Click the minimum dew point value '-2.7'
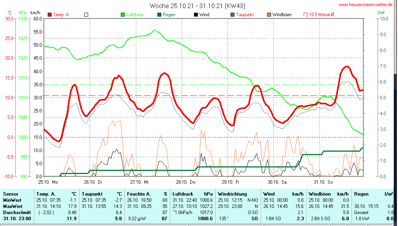 pos(118,200)
